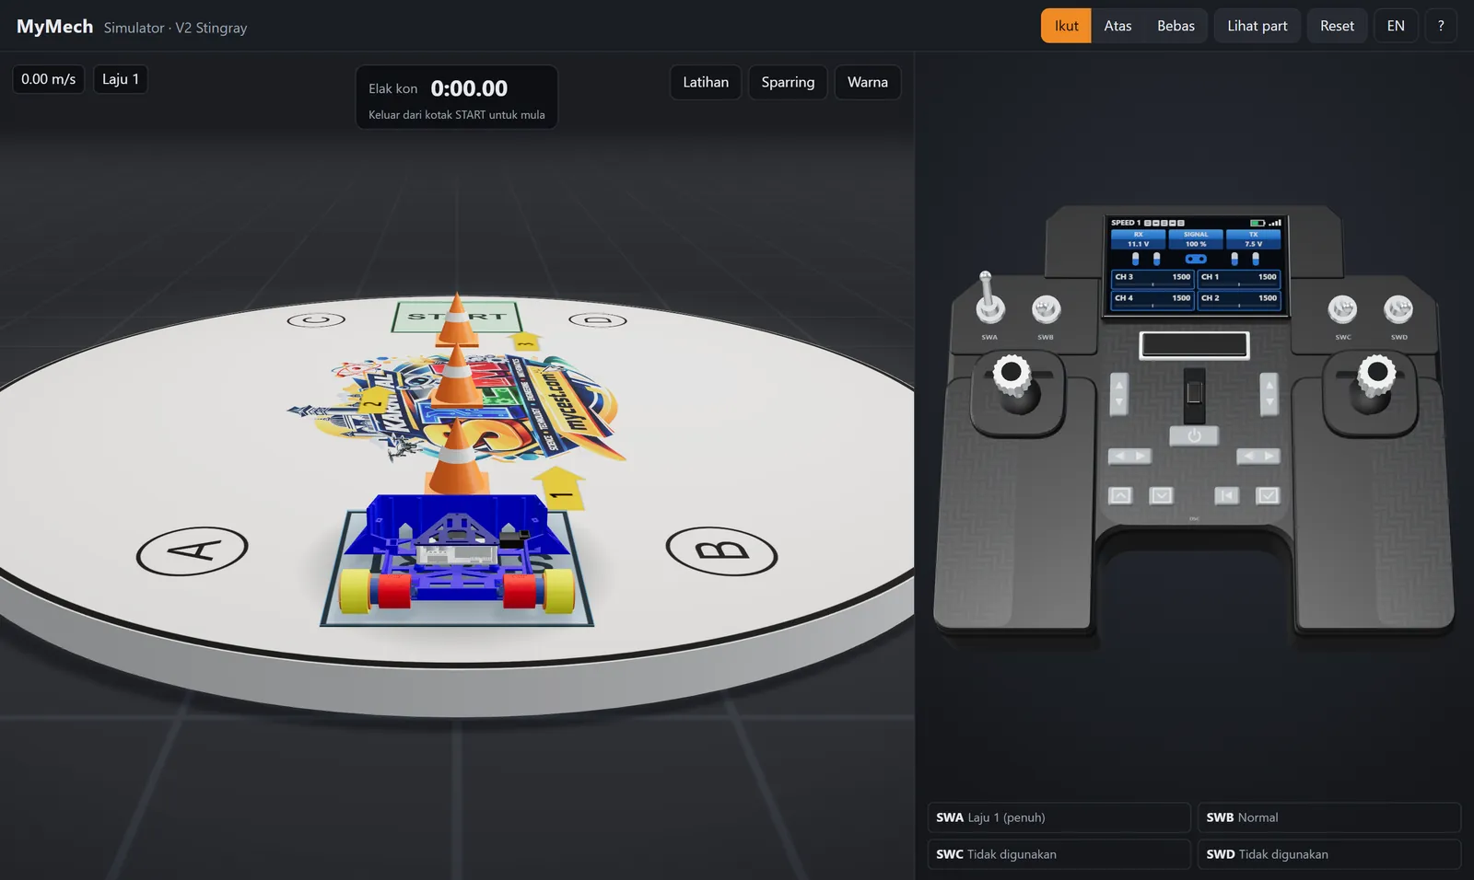Click the Lihat part button
Image resolution: width=1474 pixels, height=880 pixels.
[x=1258, y=26]
